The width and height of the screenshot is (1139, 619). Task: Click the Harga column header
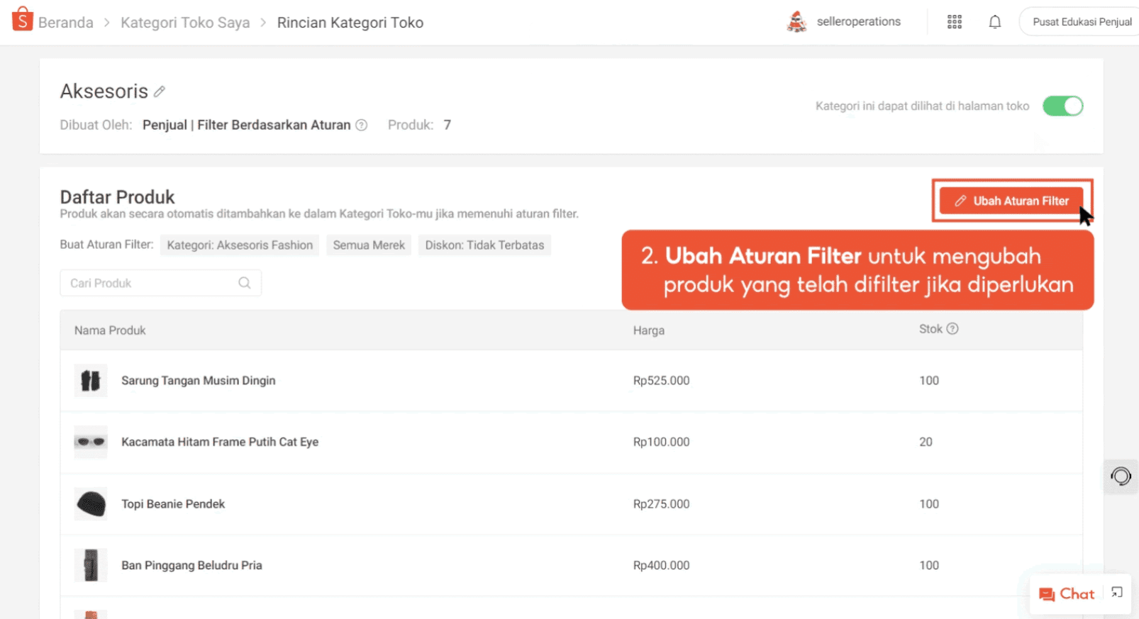coord(649,330)
